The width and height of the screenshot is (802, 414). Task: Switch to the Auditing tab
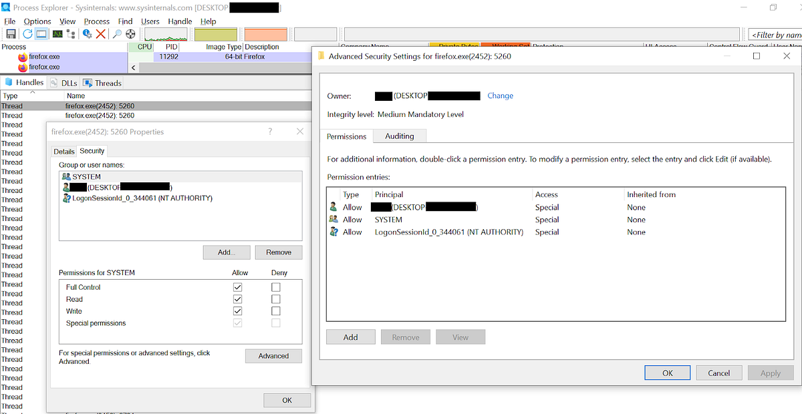click(x=399, y=136)
